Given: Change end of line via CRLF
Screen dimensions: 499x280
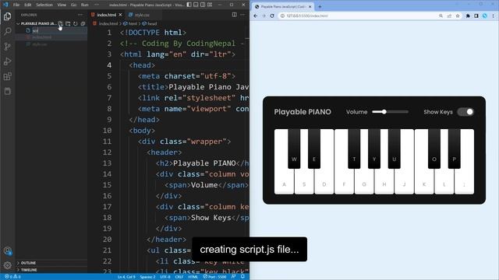Looking at the screenshot, I should (179, 277).
